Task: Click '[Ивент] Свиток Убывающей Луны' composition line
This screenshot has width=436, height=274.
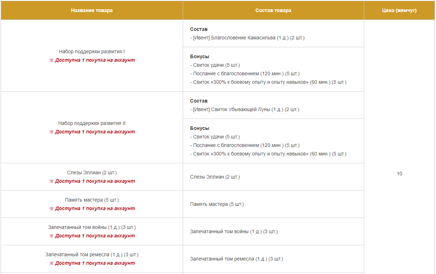Action: point(244,109)
